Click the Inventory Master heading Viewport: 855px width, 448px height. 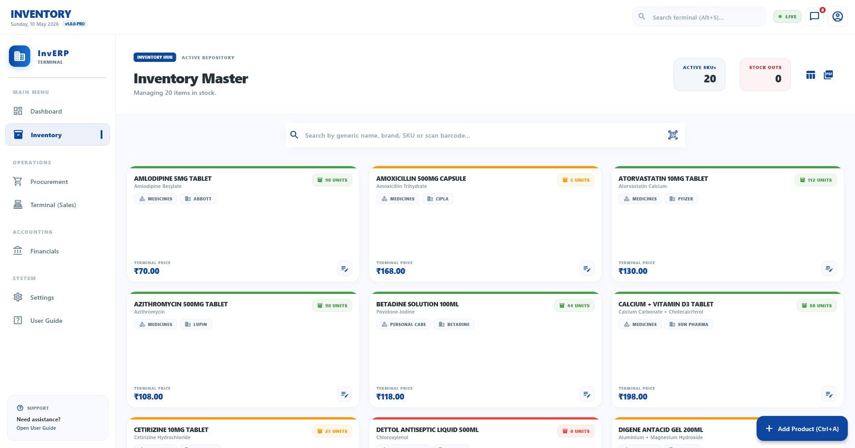click(191, 78)
